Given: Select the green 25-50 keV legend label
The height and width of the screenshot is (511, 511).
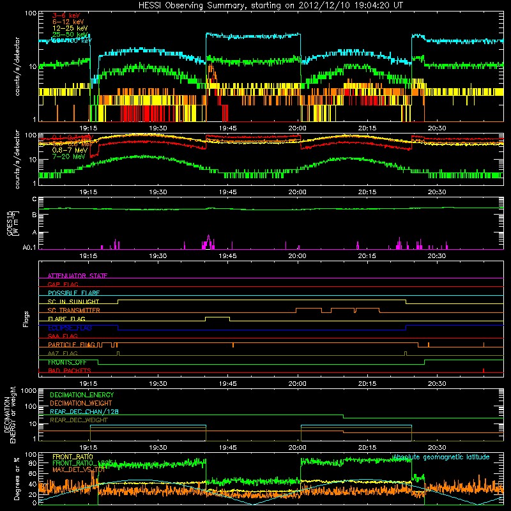Looking at the screenshot, I should click(x=70, y=34).
